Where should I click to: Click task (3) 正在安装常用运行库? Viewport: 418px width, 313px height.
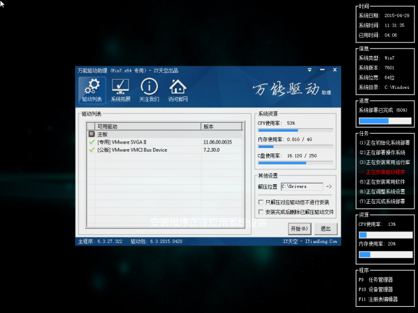tap(384, 163)
